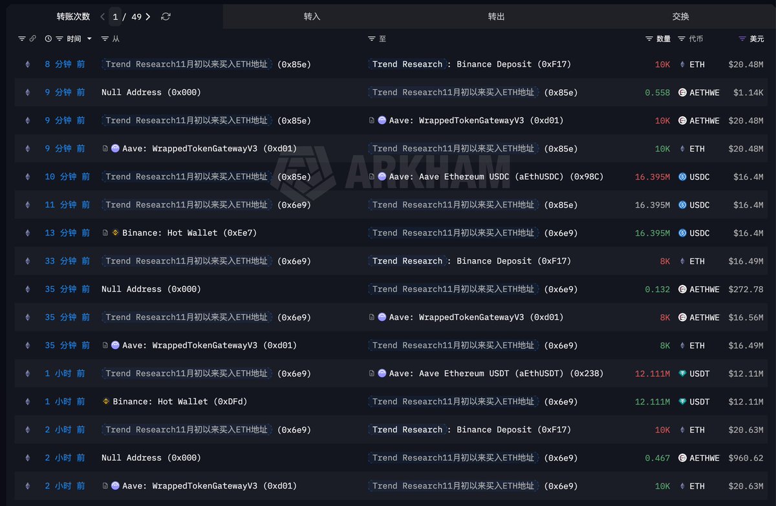The image size is (776, 506).
Task: Open Null Address in the $1.14K row
Action: pos(151,92)
